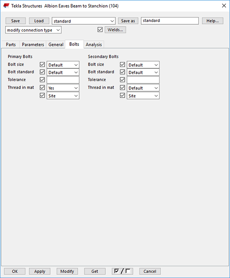Toggle Secondary Bolt size checkbox
Image resolution: width=230 pixels, height=278 pixels.
(122, 64)
